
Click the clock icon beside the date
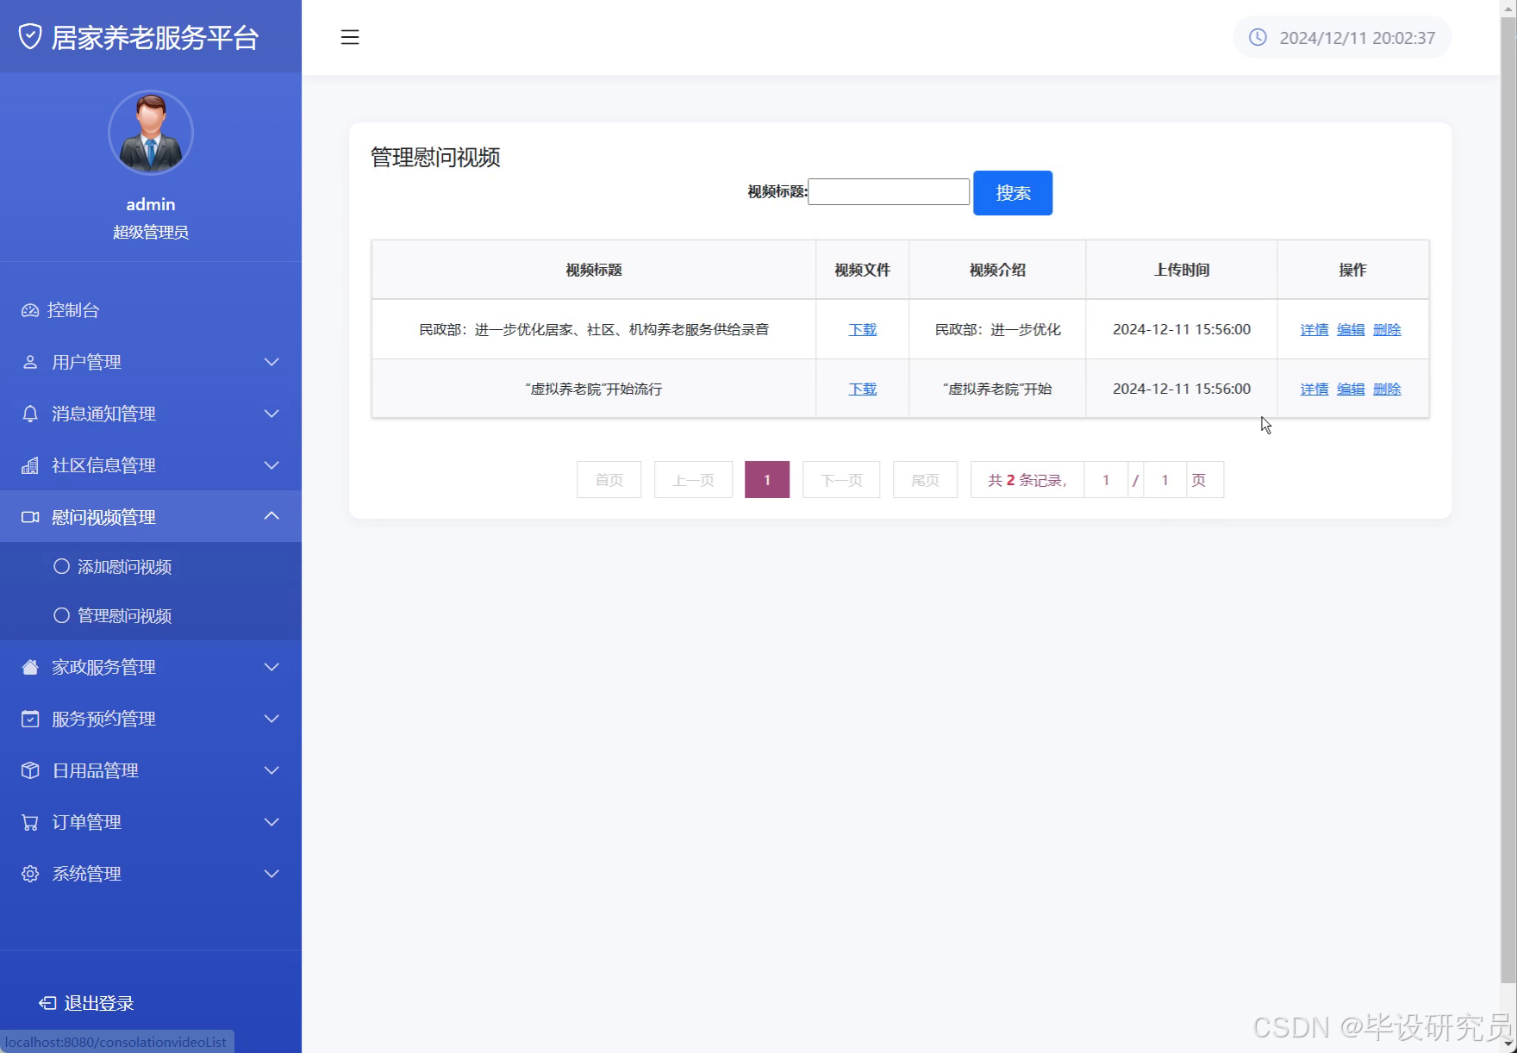click(x=1258, y=37)
